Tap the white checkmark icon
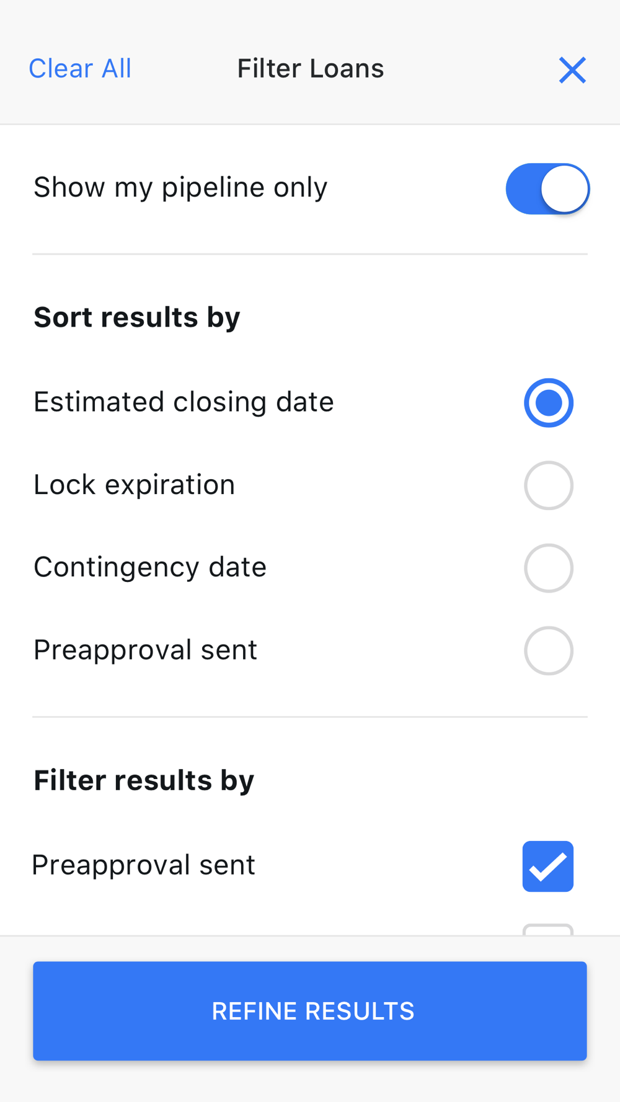Screen dimensions: 620x1102 (x=548, y=867)
